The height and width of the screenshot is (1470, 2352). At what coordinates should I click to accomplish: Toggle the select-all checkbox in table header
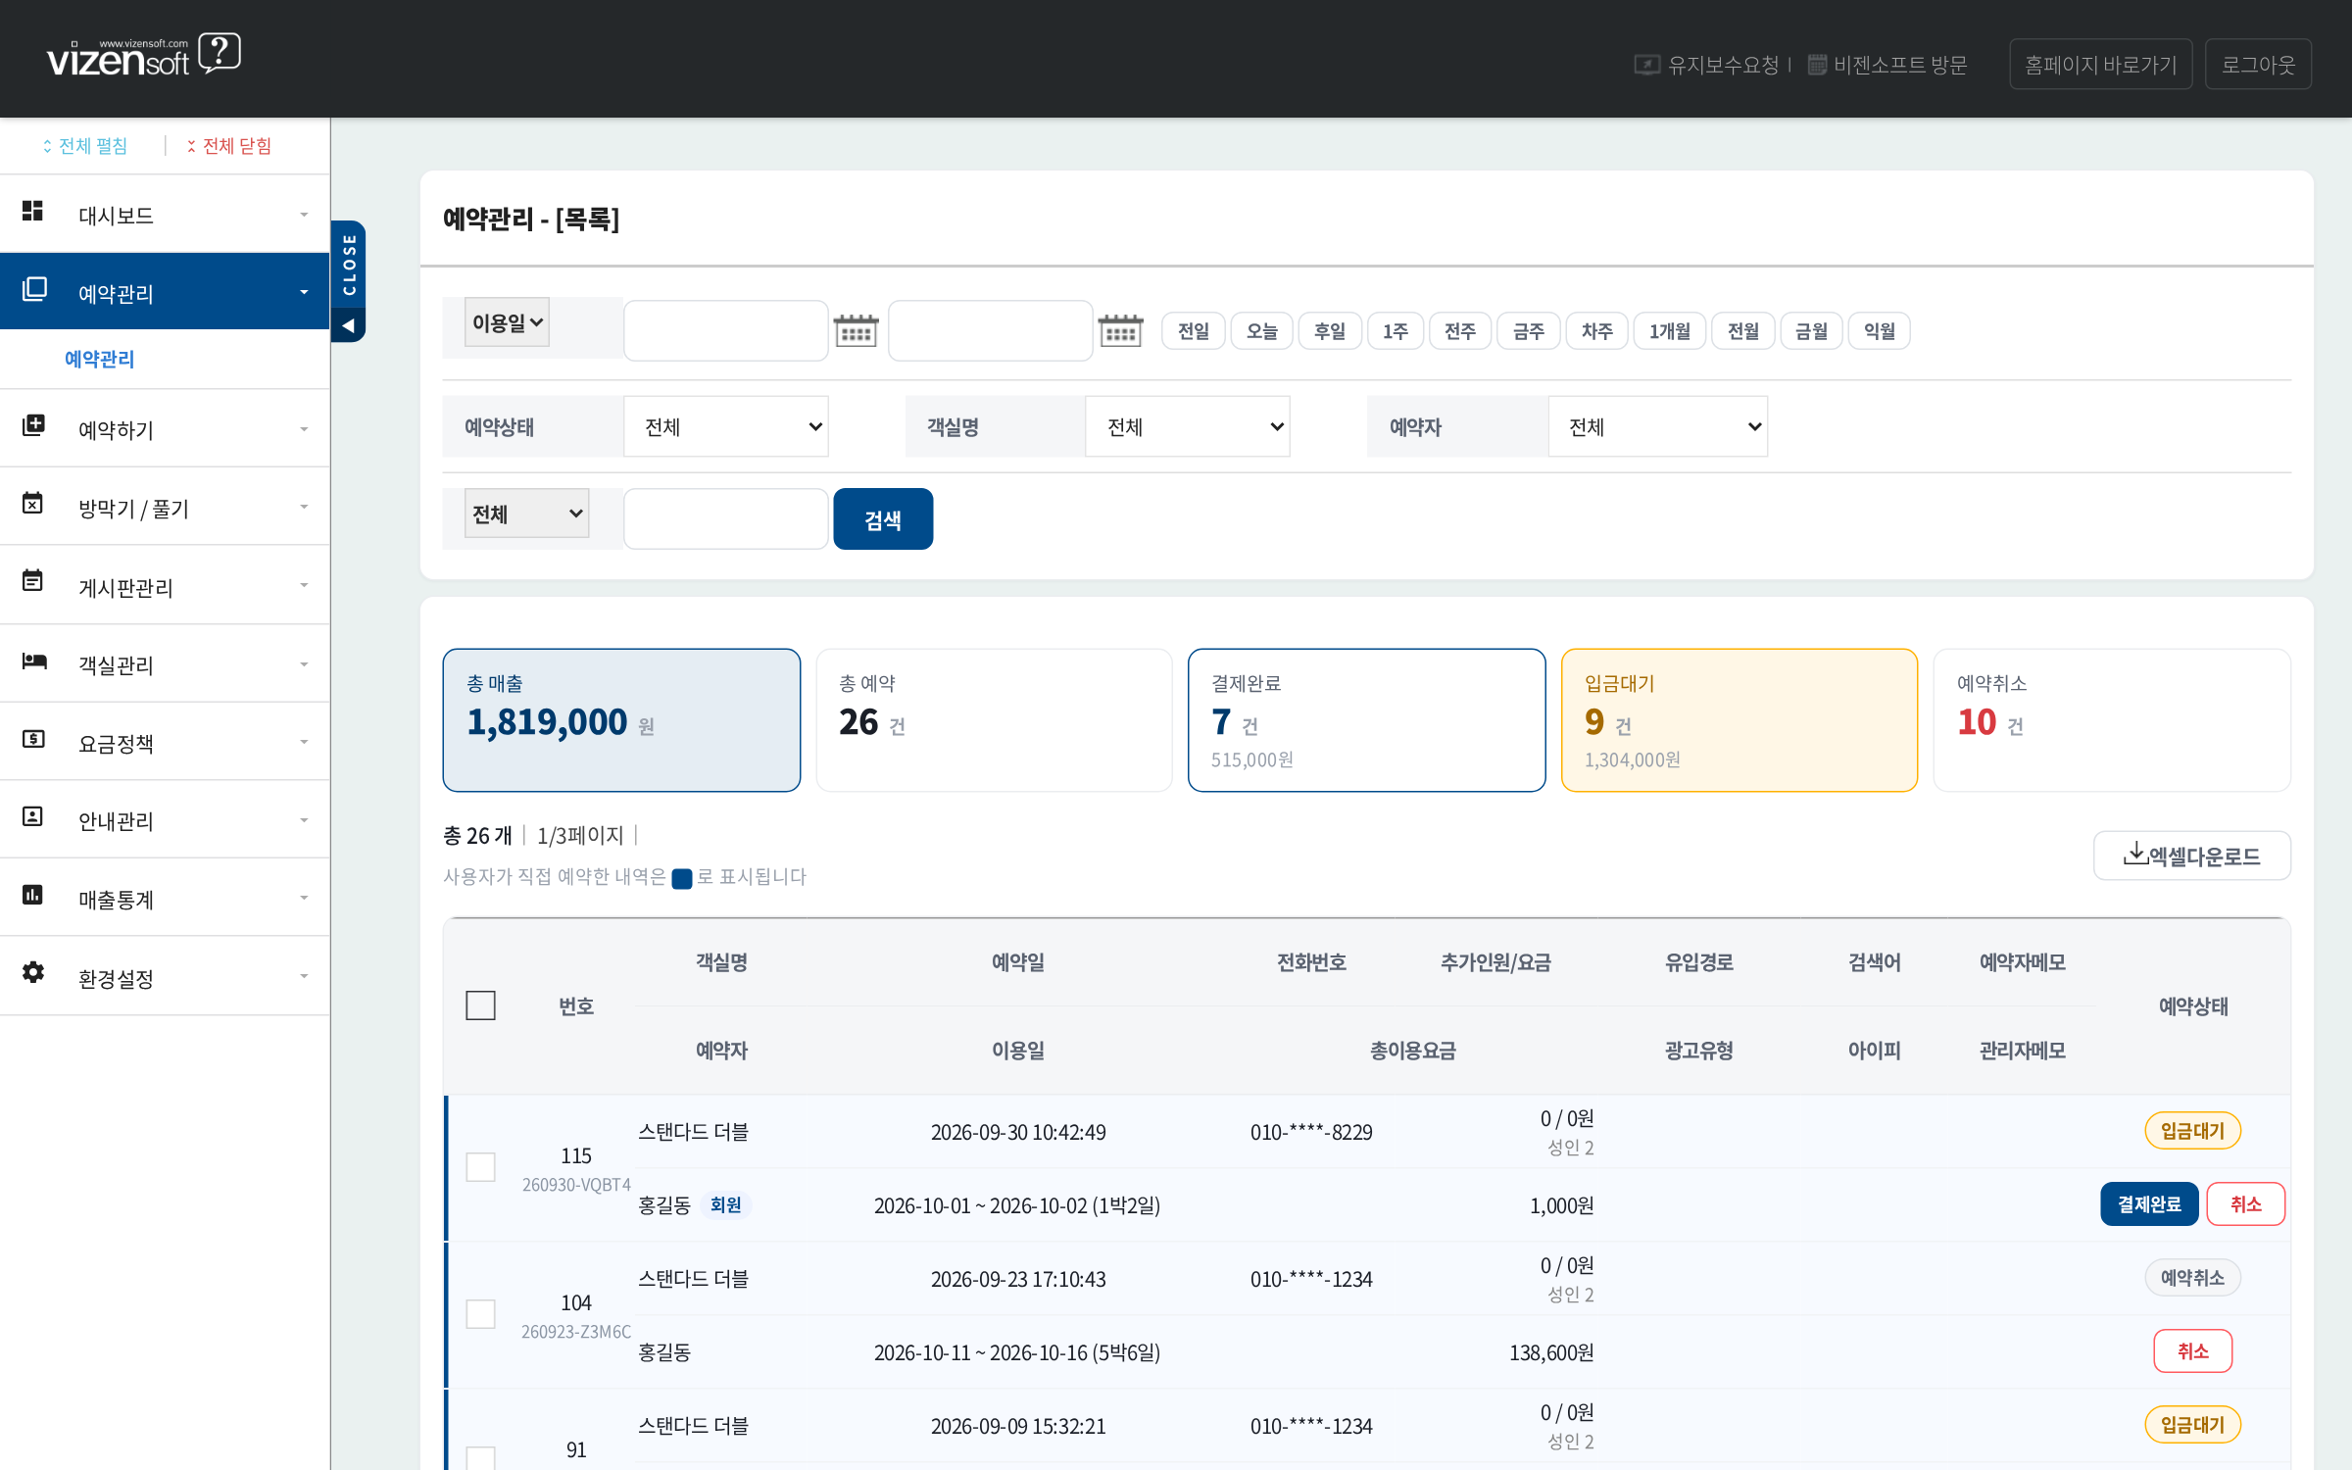click(480, 1005)
